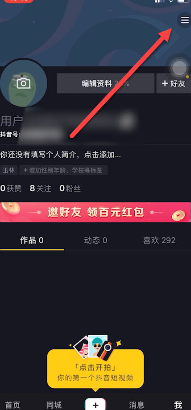The width and height of the screenshot is (191, 410).
Task: Open the 「点击开拍」 yellow prompt bubble
Action: click(x=95, y=369)
